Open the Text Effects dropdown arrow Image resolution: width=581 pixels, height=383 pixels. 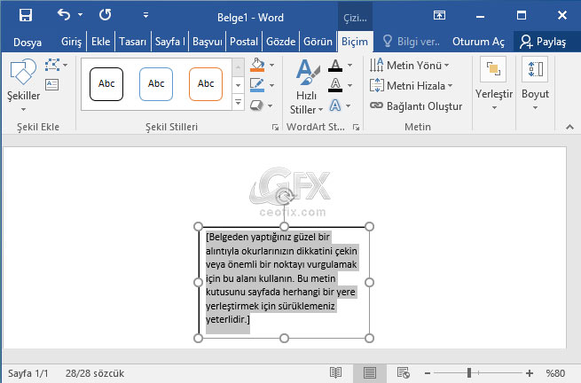pos(349,106)
